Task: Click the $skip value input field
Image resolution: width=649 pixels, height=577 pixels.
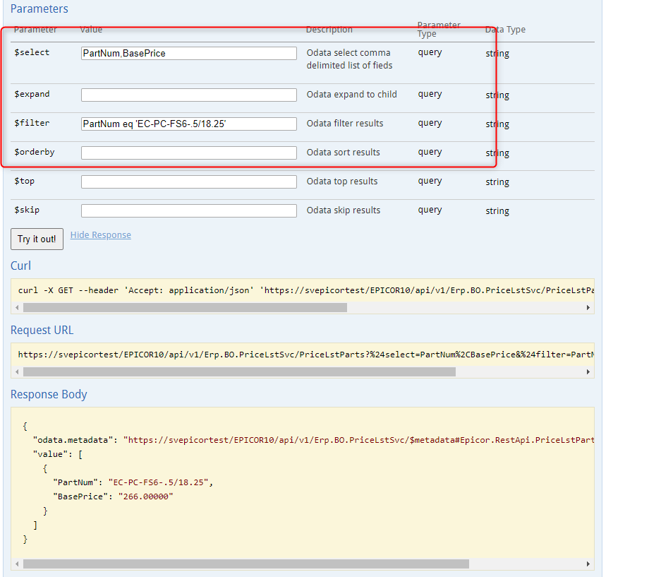Action: pos(189,210)
